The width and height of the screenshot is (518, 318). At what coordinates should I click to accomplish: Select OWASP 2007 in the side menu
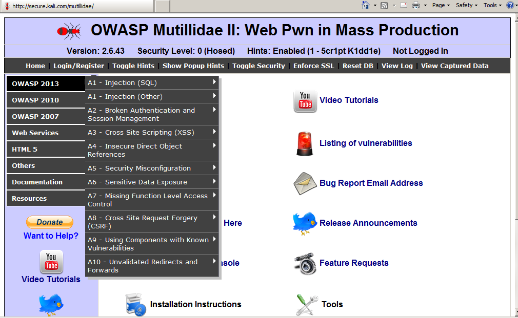(46, 117)
